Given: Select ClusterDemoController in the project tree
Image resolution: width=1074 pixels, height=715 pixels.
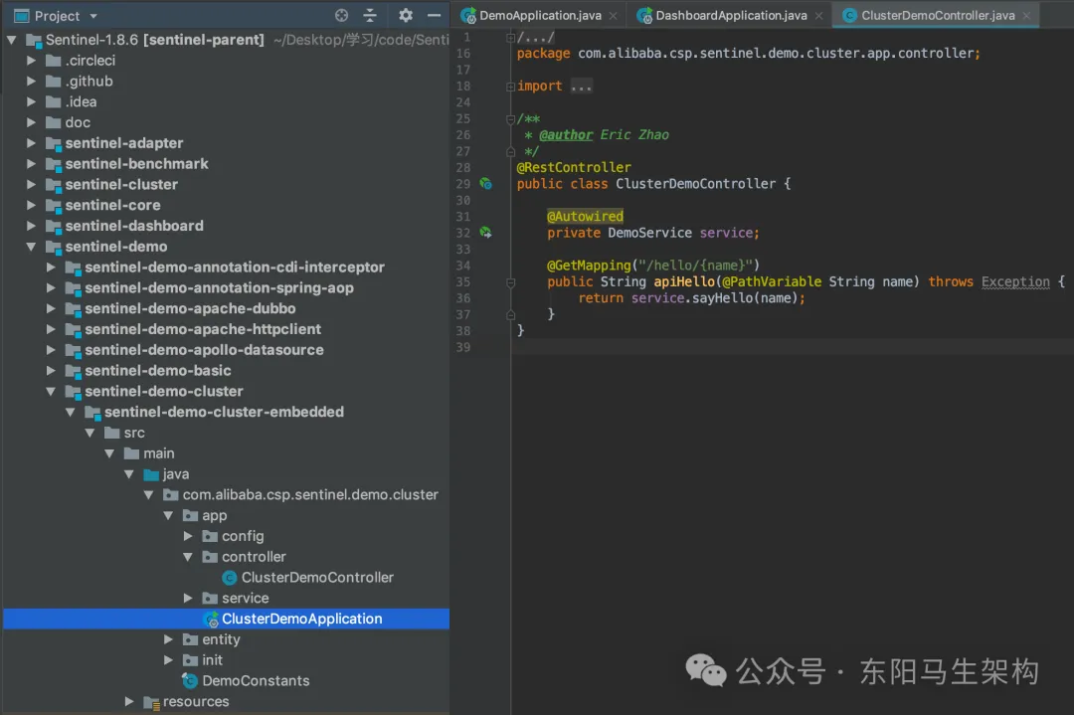Looking at the screenshot, I should click(316, 578).
